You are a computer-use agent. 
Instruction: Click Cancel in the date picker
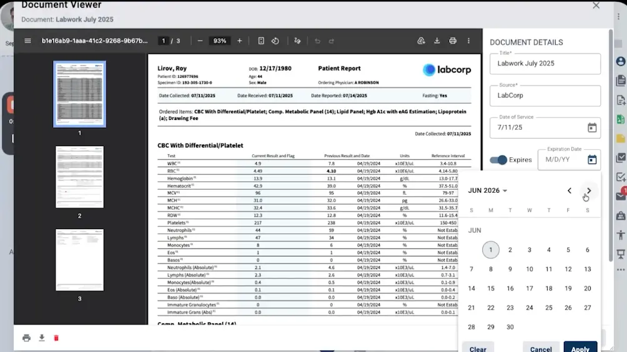[541, 349]
